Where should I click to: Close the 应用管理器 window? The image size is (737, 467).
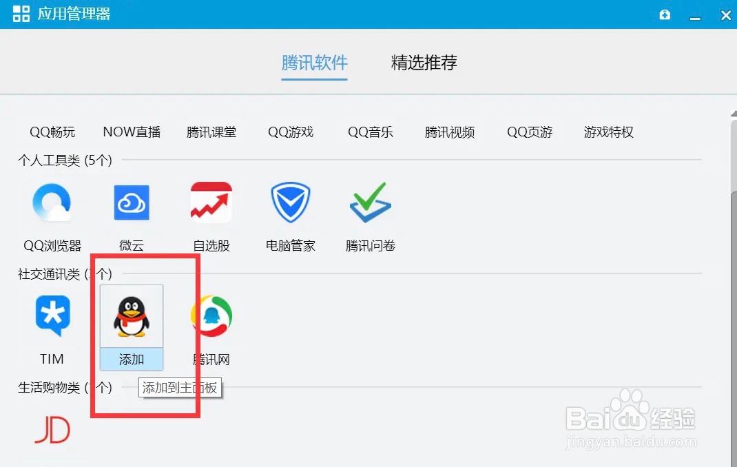click(x=726, y=15)
